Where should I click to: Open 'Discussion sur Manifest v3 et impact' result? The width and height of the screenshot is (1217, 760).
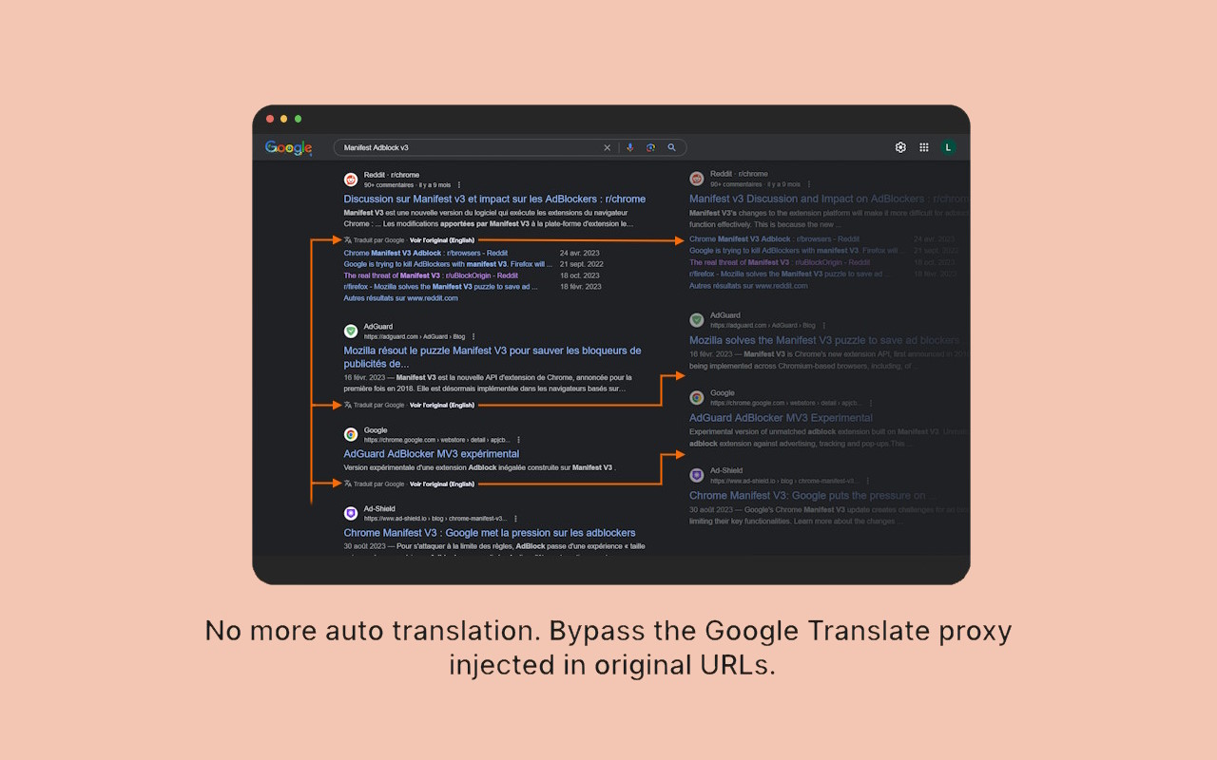(x=494, y=199)
